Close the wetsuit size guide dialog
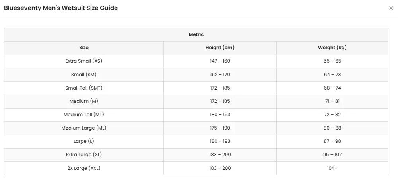This screenshot has width=398, height=182. pyautogui.click(x=391, y=8)
